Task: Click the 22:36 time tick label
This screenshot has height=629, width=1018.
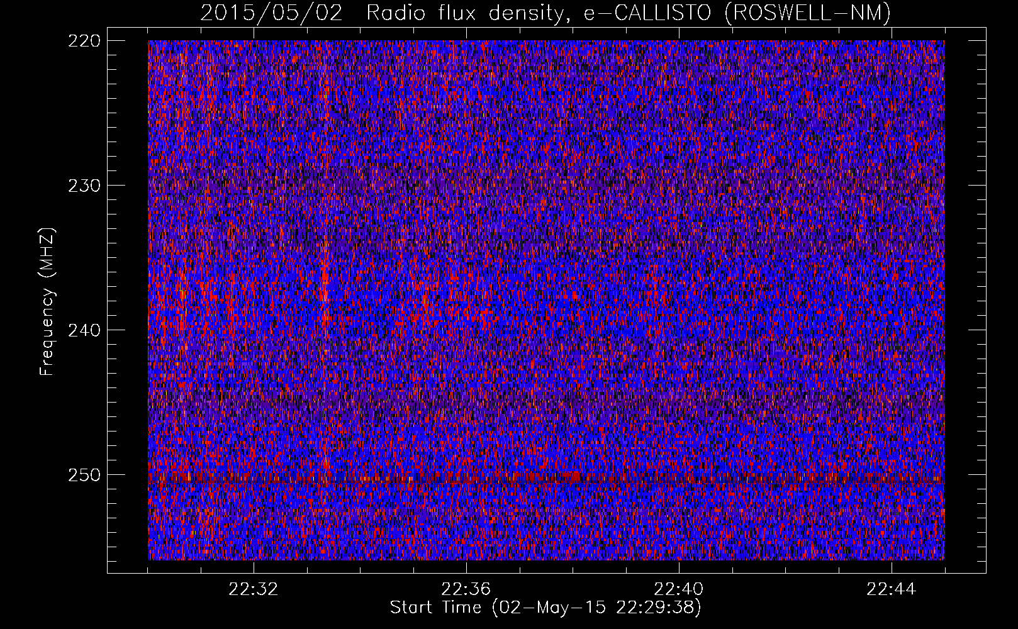Action: [x=466, y=589]
